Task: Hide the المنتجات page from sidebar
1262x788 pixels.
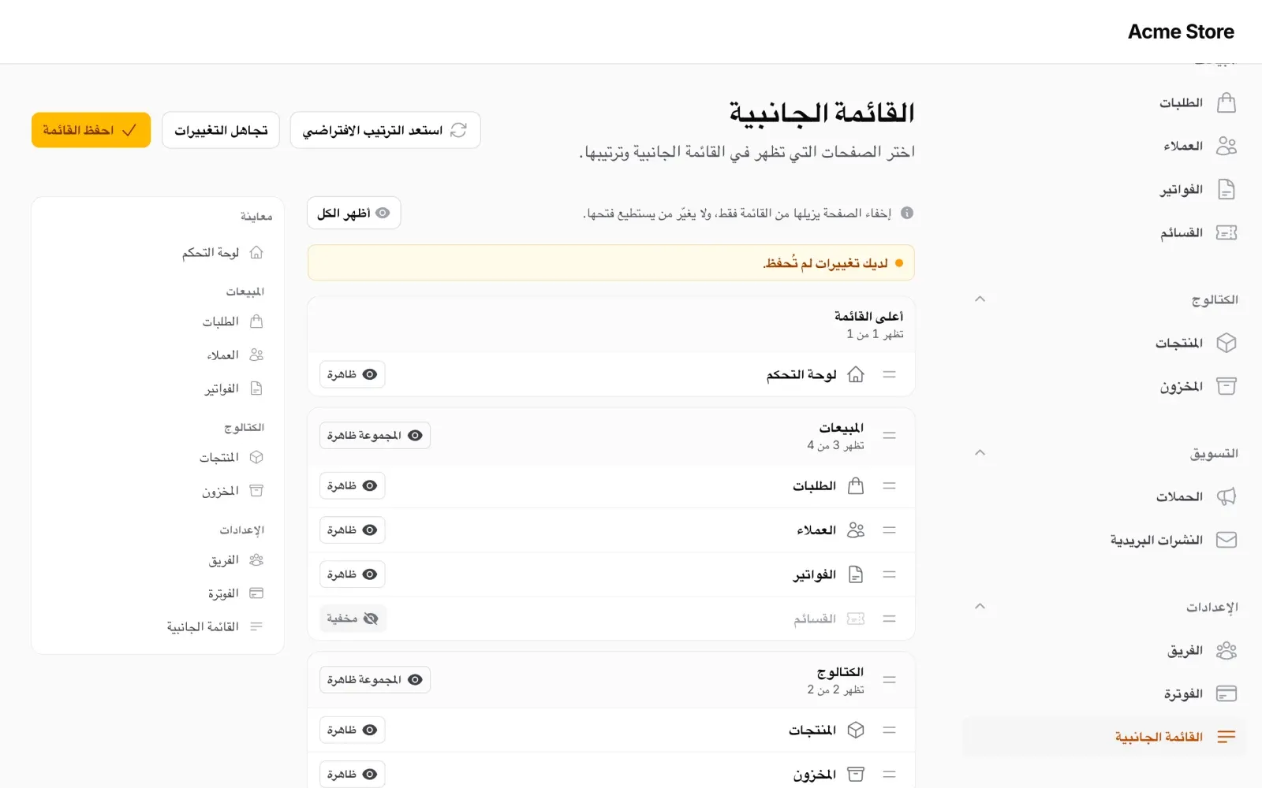Action: coord(352,730)
